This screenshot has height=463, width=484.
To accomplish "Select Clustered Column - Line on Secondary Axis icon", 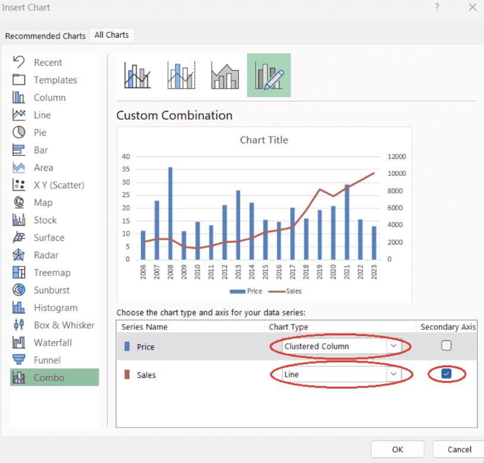I will (181, 76).
